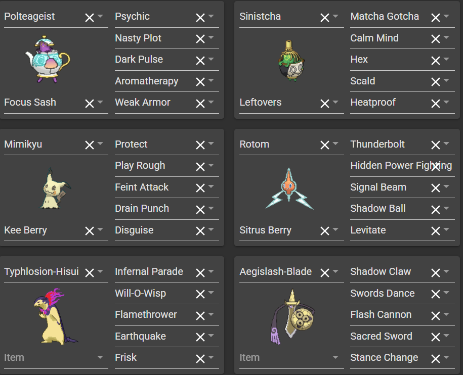The height and width of the screenshot is (375, 463).
Task: Clear the Sinistcha species field
Action: coord(325,18)
